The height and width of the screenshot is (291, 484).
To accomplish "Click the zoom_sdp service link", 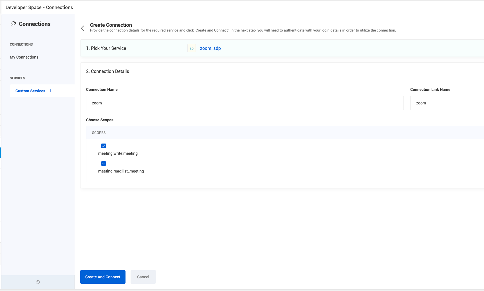I will coord(210,48).
